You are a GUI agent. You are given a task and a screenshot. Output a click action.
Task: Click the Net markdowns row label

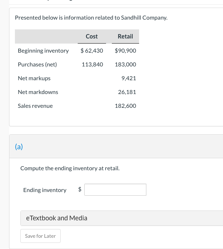(38, 92)
